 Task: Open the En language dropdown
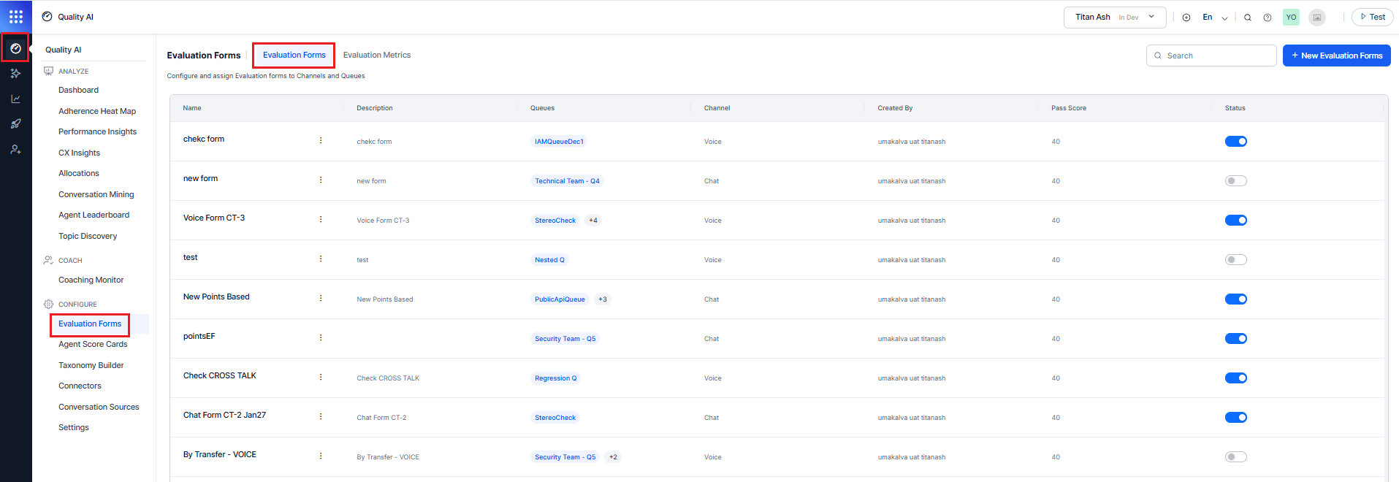(x=1215, y=18)
